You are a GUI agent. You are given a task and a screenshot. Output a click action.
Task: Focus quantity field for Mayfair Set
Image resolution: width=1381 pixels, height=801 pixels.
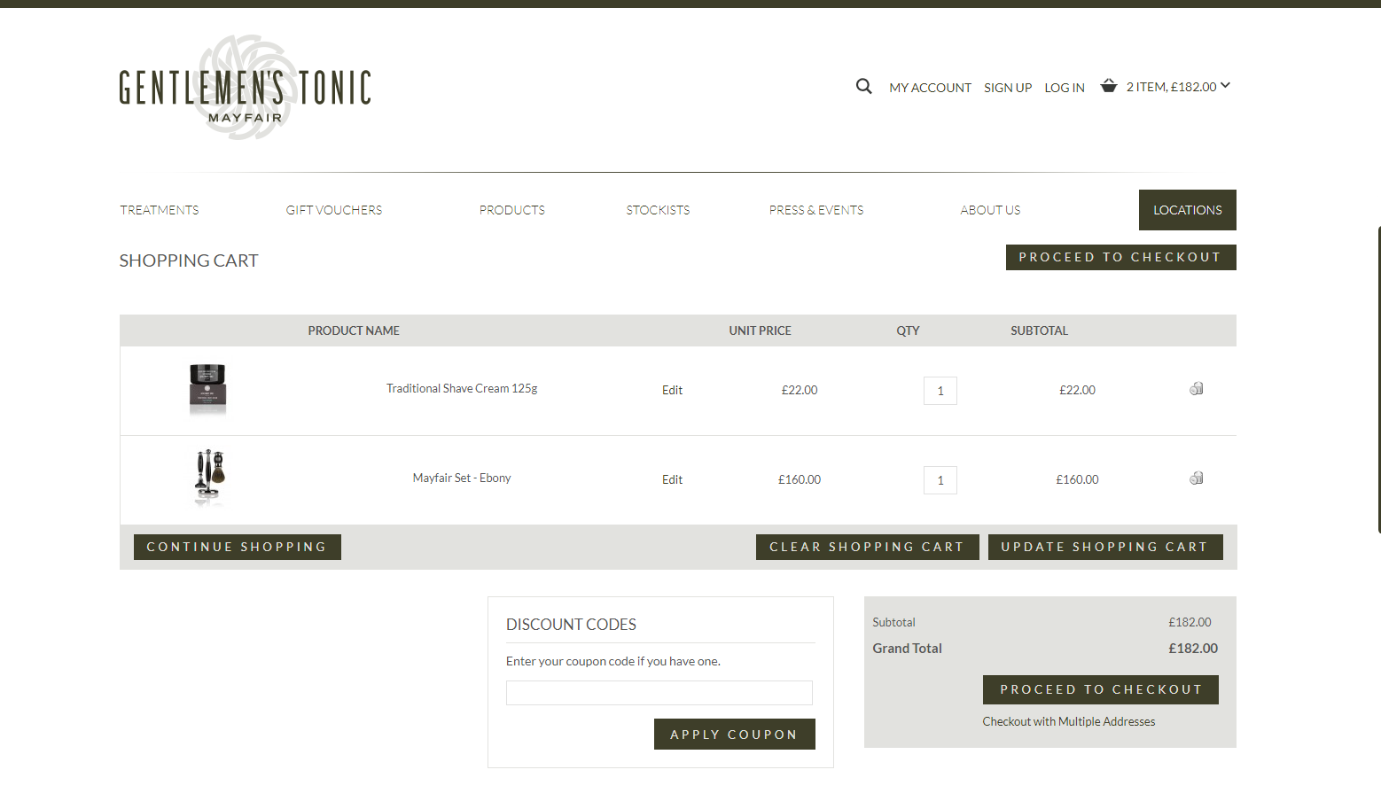[x=940, y=480]
